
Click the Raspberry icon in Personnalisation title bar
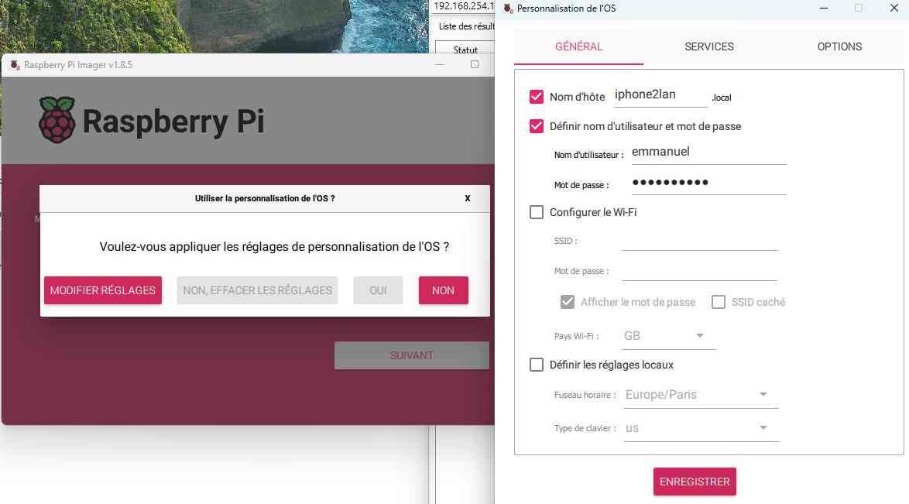509,8
